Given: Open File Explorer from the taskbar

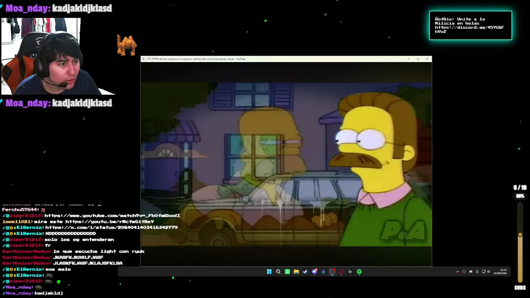Looking at the screenshot, I should [296, 272].
